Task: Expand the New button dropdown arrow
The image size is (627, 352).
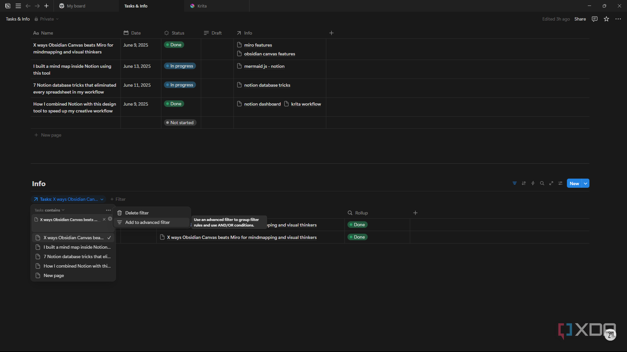Action: click(586, 183)
